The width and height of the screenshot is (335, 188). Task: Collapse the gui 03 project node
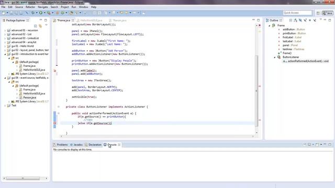[x=5, y=54]
